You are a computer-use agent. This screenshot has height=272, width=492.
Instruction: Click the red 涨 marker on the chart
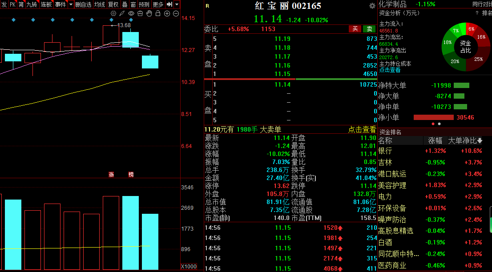pyautogui.click(x=111, y=175)
